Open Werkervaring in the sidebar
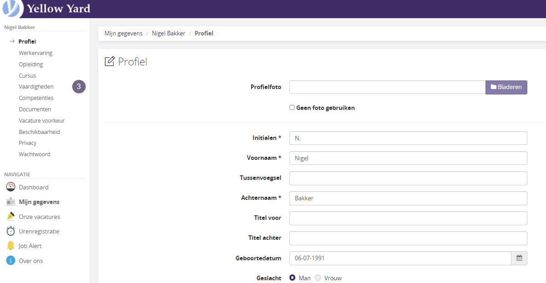 pyautogui.click(x=35, y=53)
